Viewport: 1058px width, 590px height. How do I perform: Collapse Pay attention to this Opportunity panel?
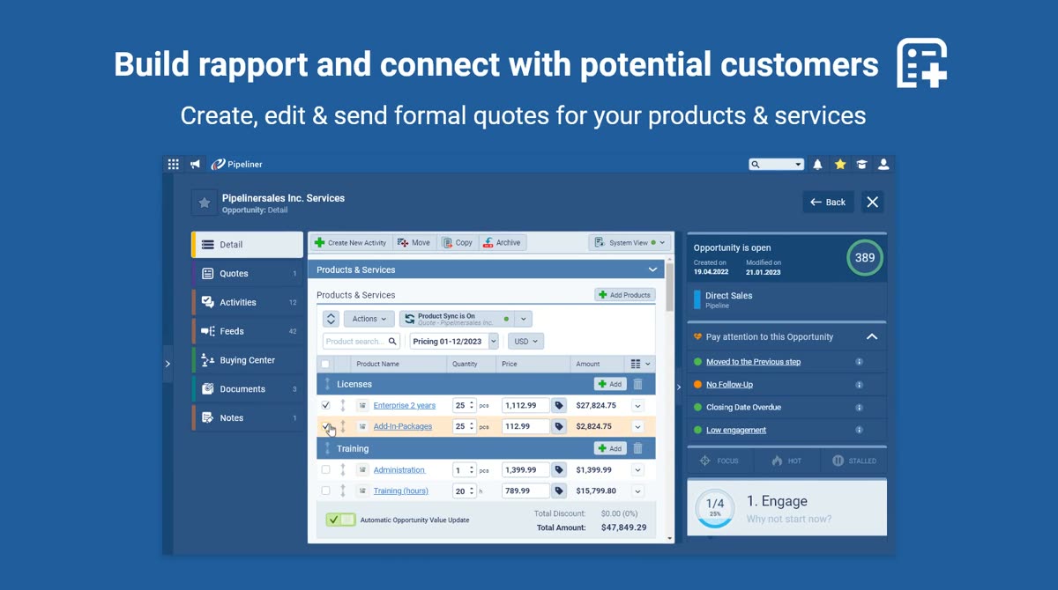[872, 336]
